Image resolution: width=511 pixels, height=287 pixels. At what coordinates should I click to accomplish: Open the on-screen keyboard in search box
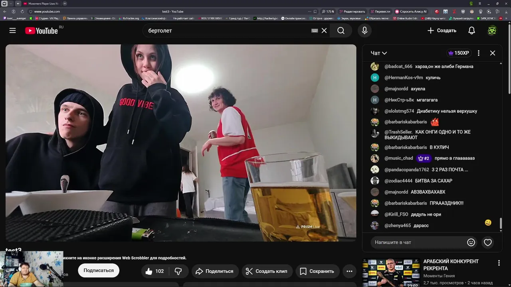315,31
